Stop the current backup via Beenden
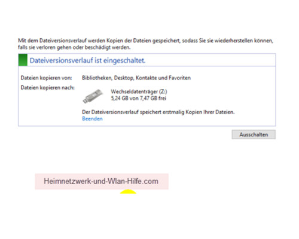This screenshot has height=239, width=299. click(92, 119)
